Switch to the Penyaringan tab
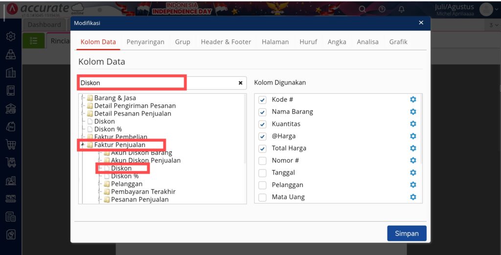 tap(145, 42)
